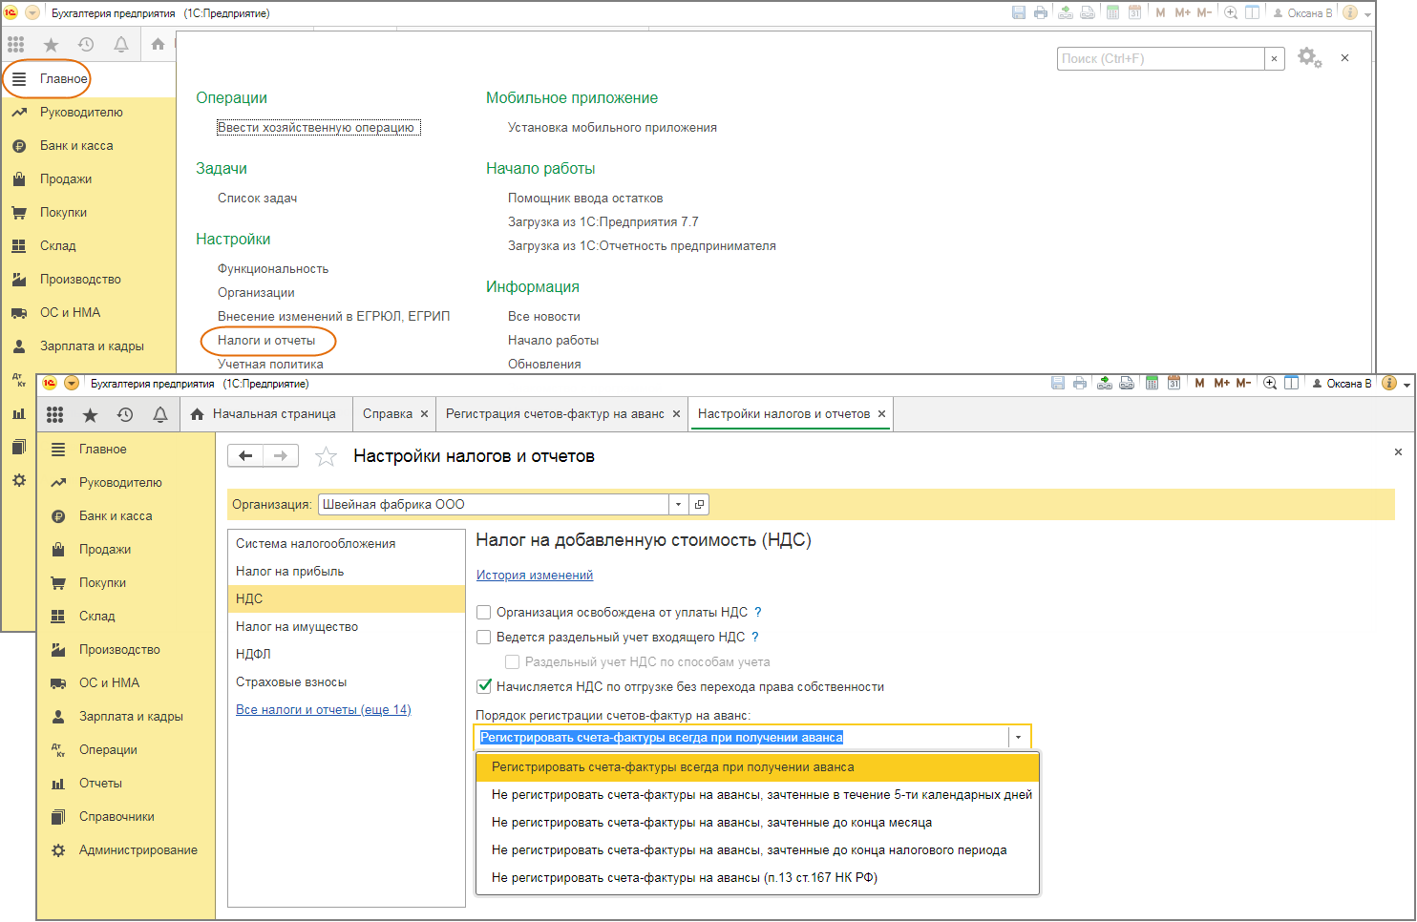
Task: Open the info icon in front window title bar
Action: [1389, 383]
